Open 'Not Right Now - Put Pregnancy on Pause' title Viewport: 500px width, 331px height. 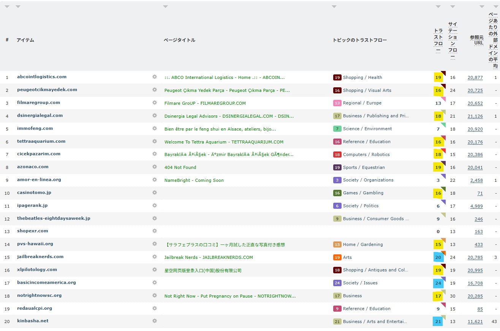tap(230, 296)
